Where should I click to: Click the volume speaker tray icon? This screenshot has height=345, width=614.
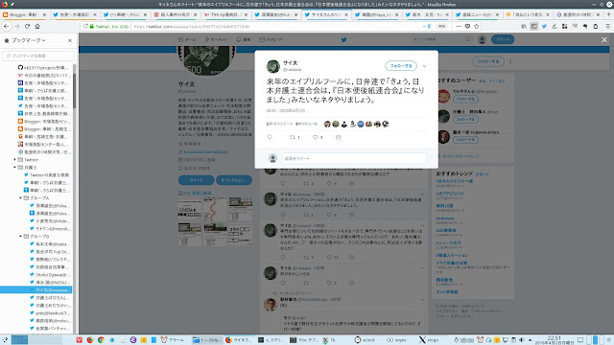[522, 340]
